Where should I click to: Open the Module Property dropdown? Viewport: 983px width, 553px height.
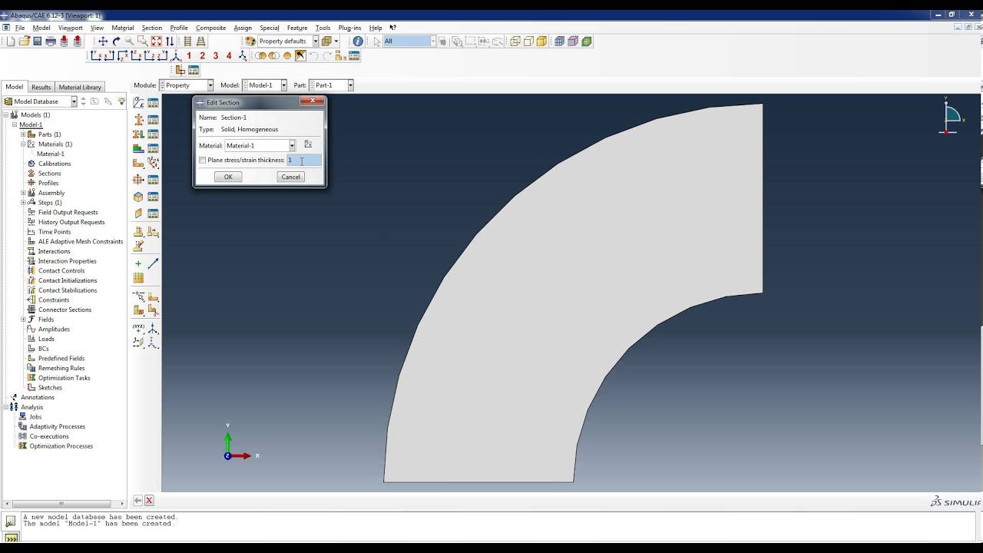pos(210,85)
